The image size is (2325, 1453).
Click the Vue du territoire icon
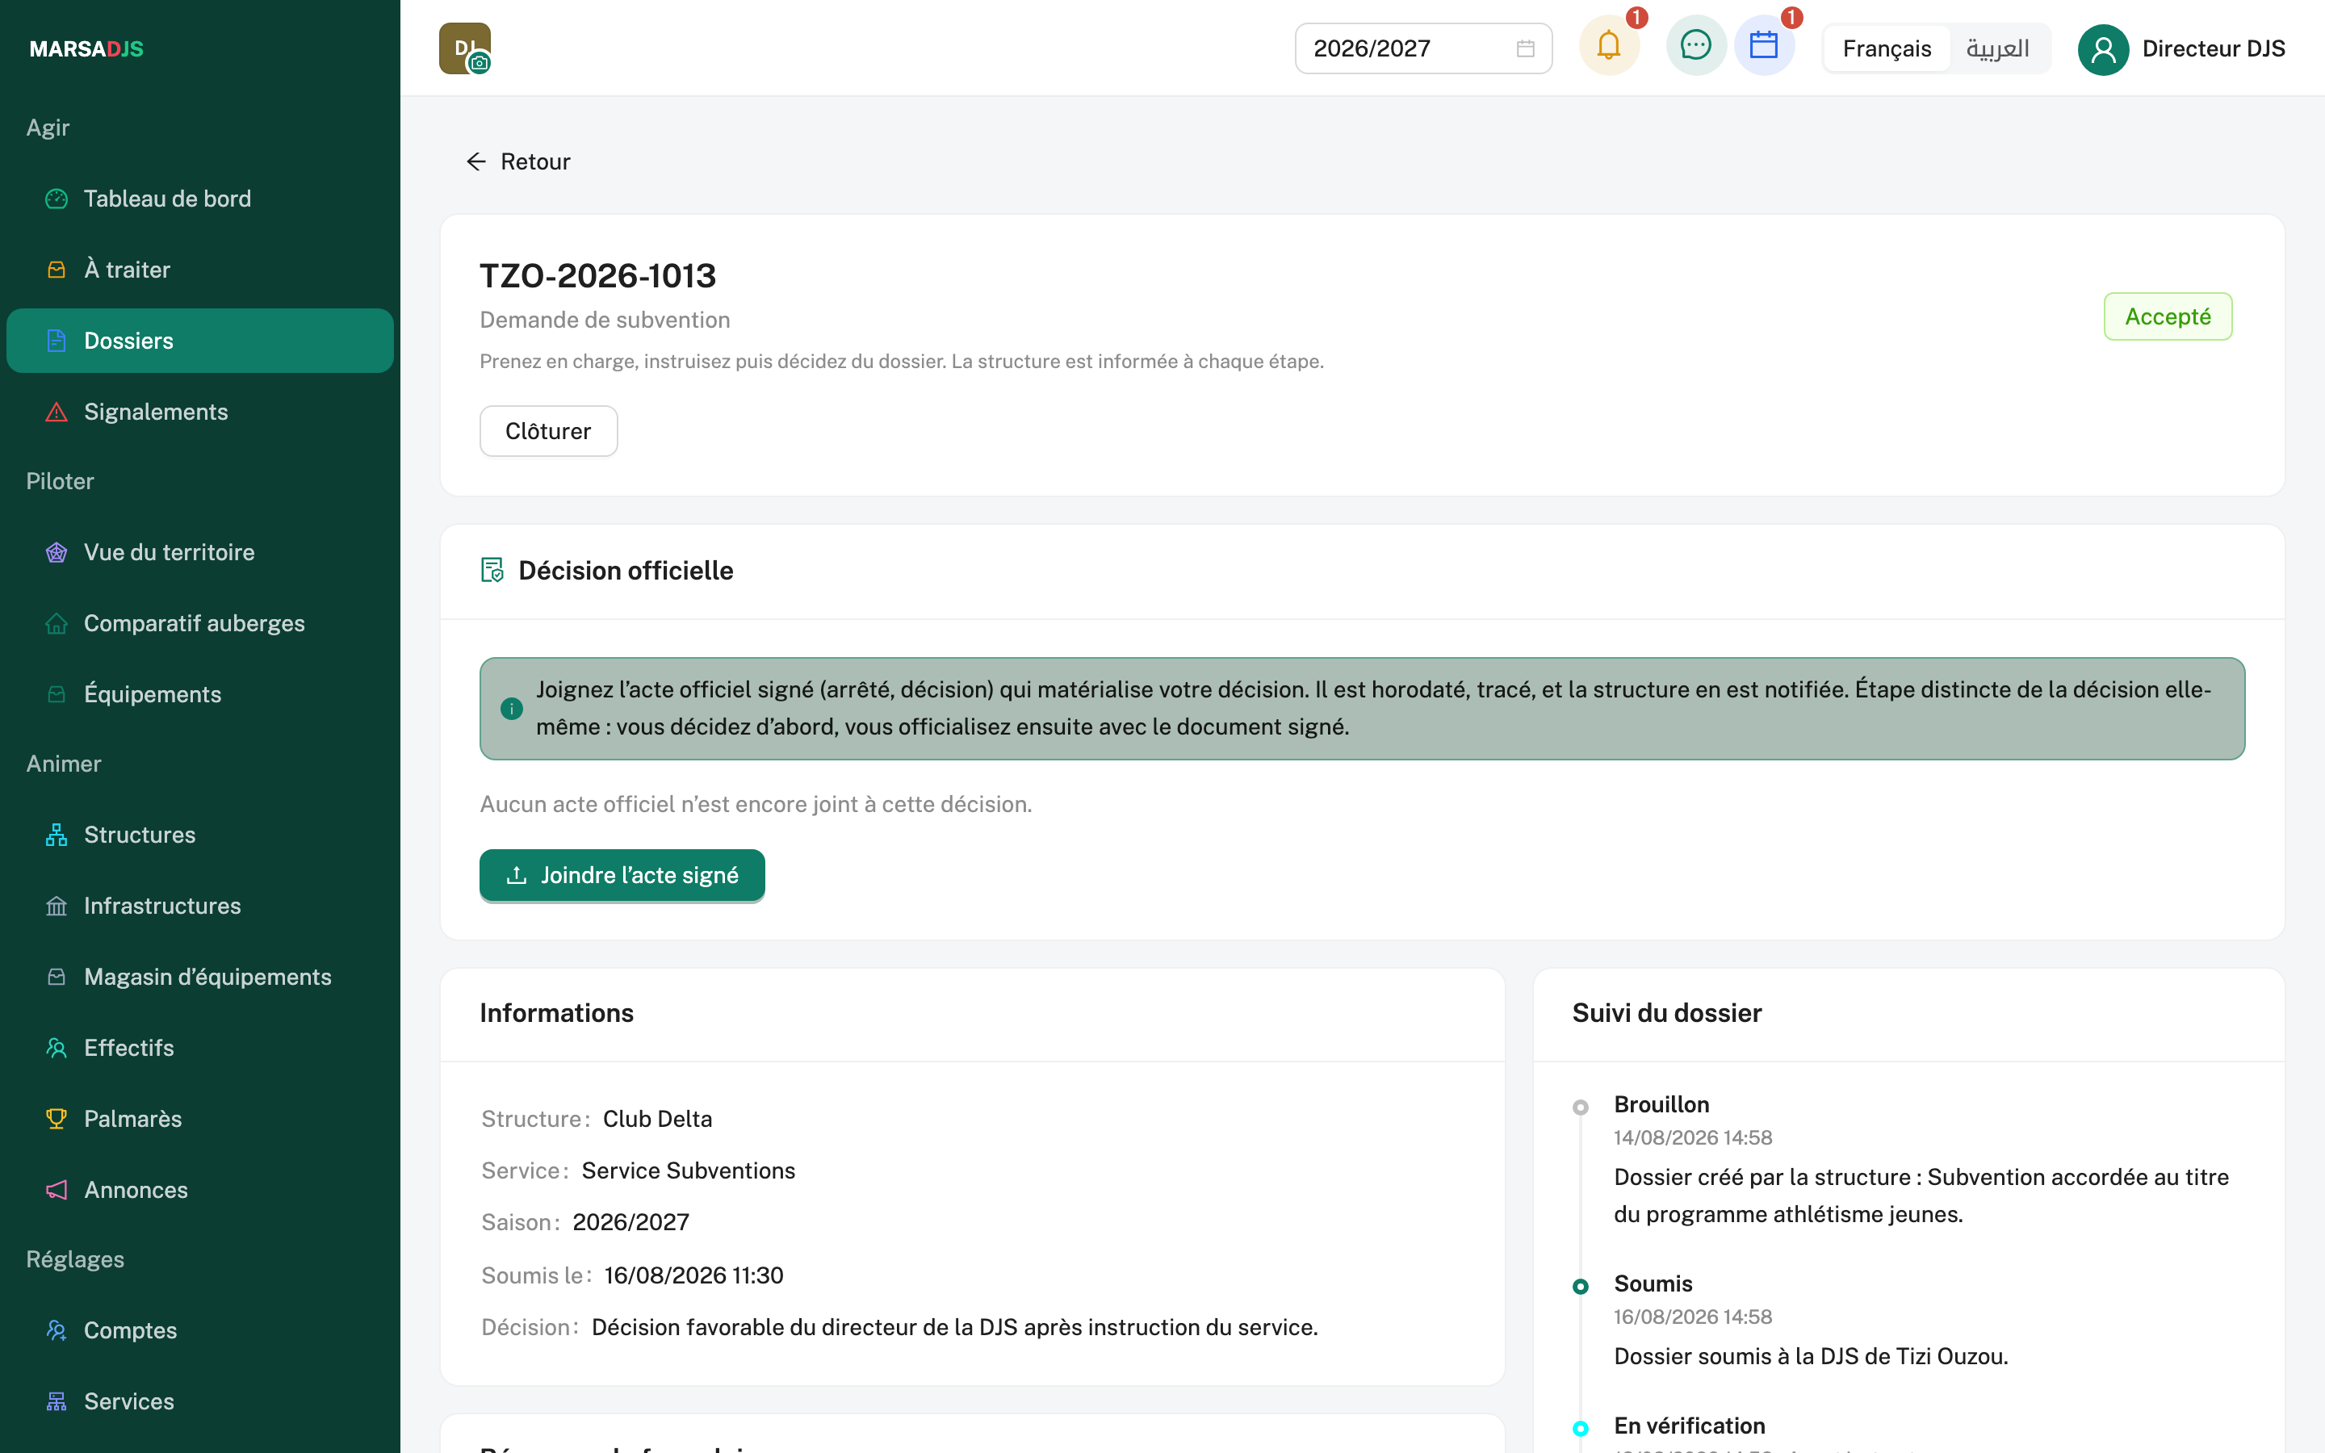pos(57,553)
